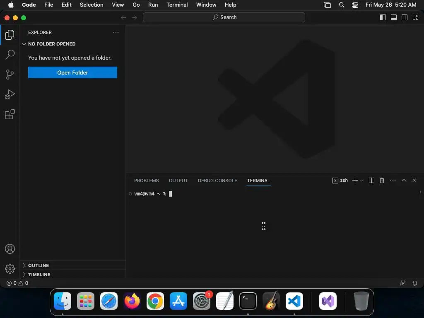
Task: Select the zsh terminal instance label
Action: 340,181
